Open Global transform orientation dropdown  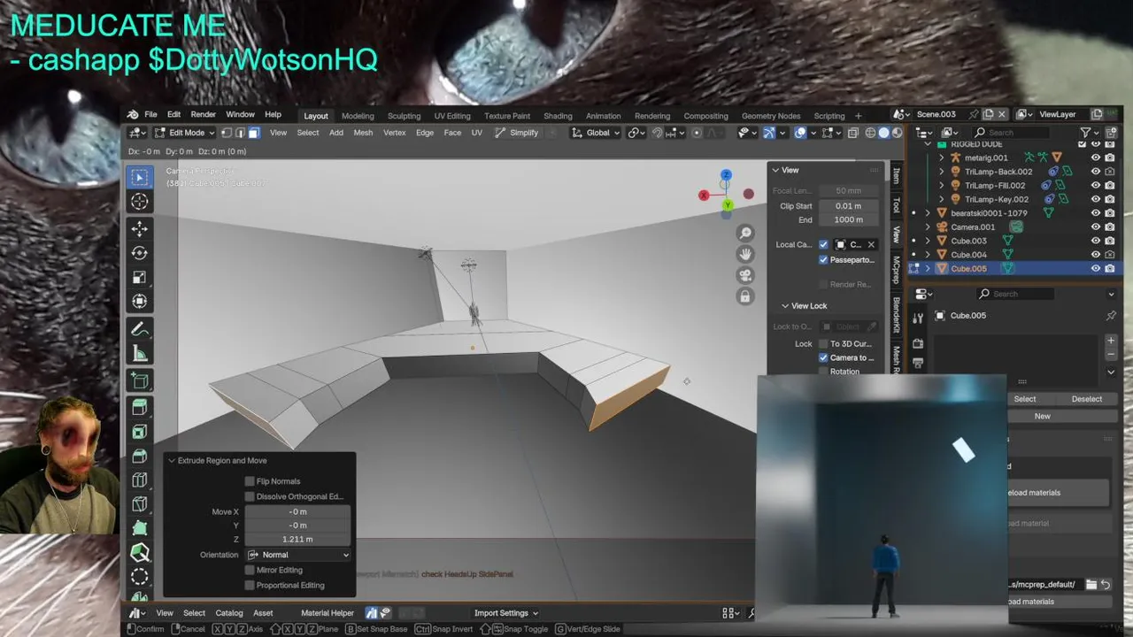pos(596,133)
